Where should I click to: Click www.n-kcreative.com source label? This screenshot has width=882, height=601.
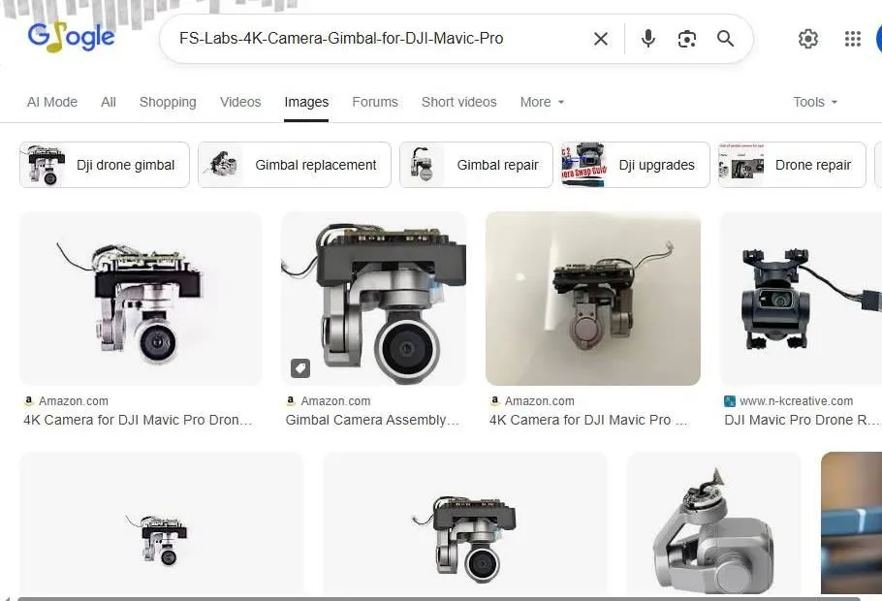tap(796, 401)
